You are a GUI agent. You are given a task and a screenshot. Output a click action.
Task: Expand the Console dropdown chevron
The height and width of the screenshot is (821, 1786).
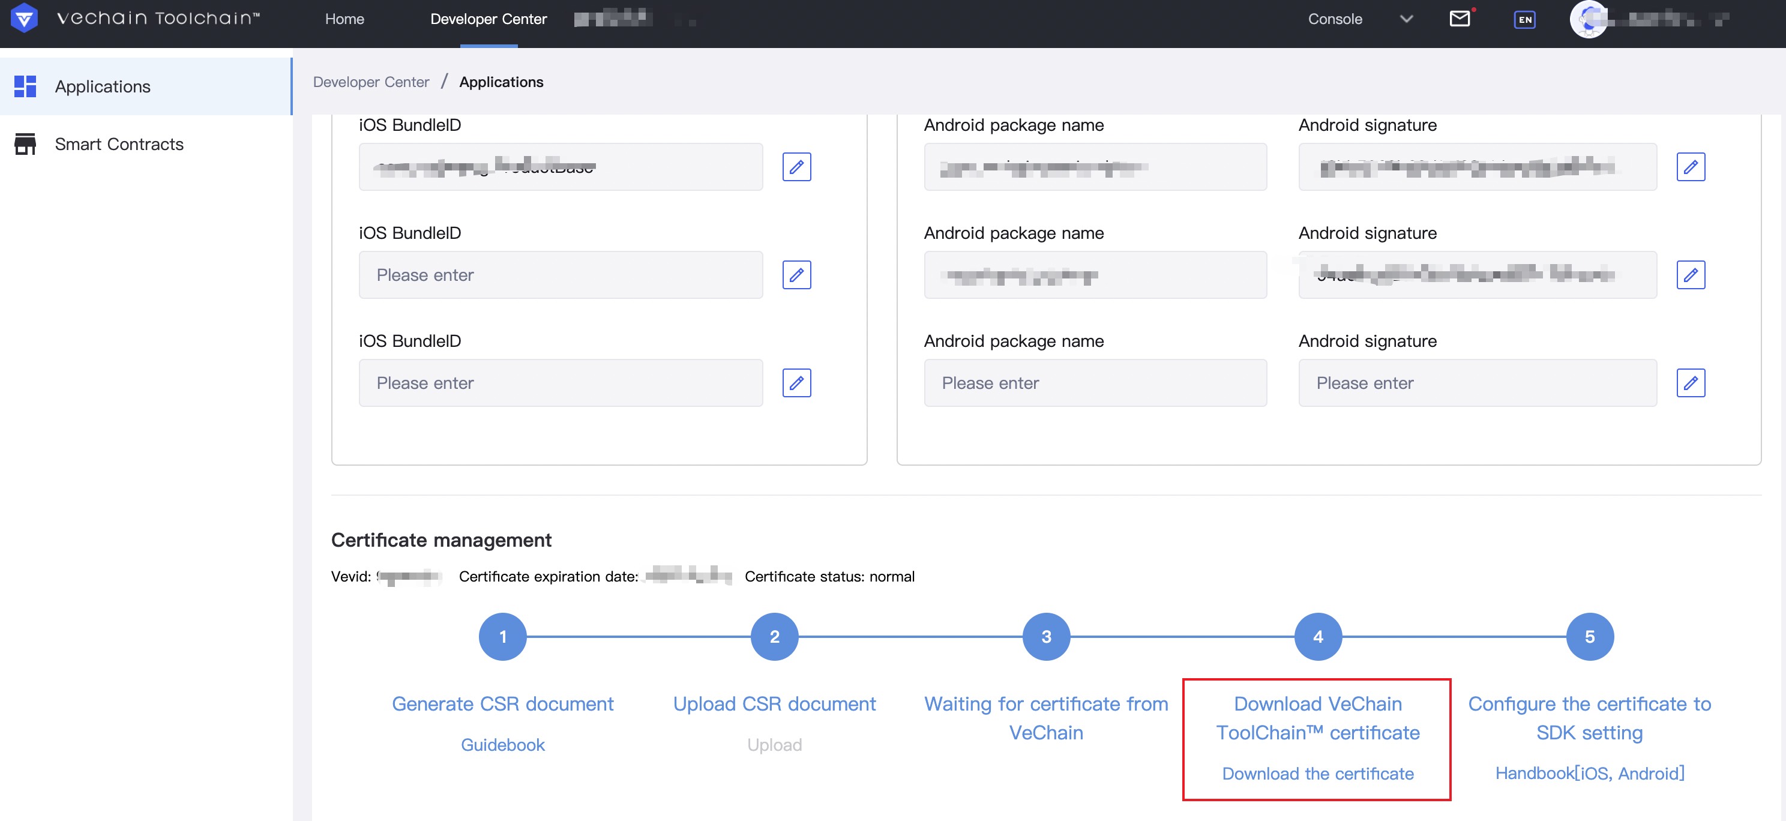pyautogui.click(x=1406, y=19)
